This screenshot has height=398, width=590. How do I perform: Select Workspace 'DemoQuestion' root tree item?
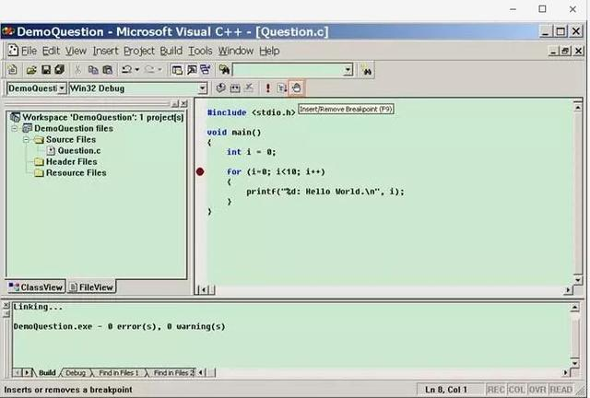tap(98, 117)
